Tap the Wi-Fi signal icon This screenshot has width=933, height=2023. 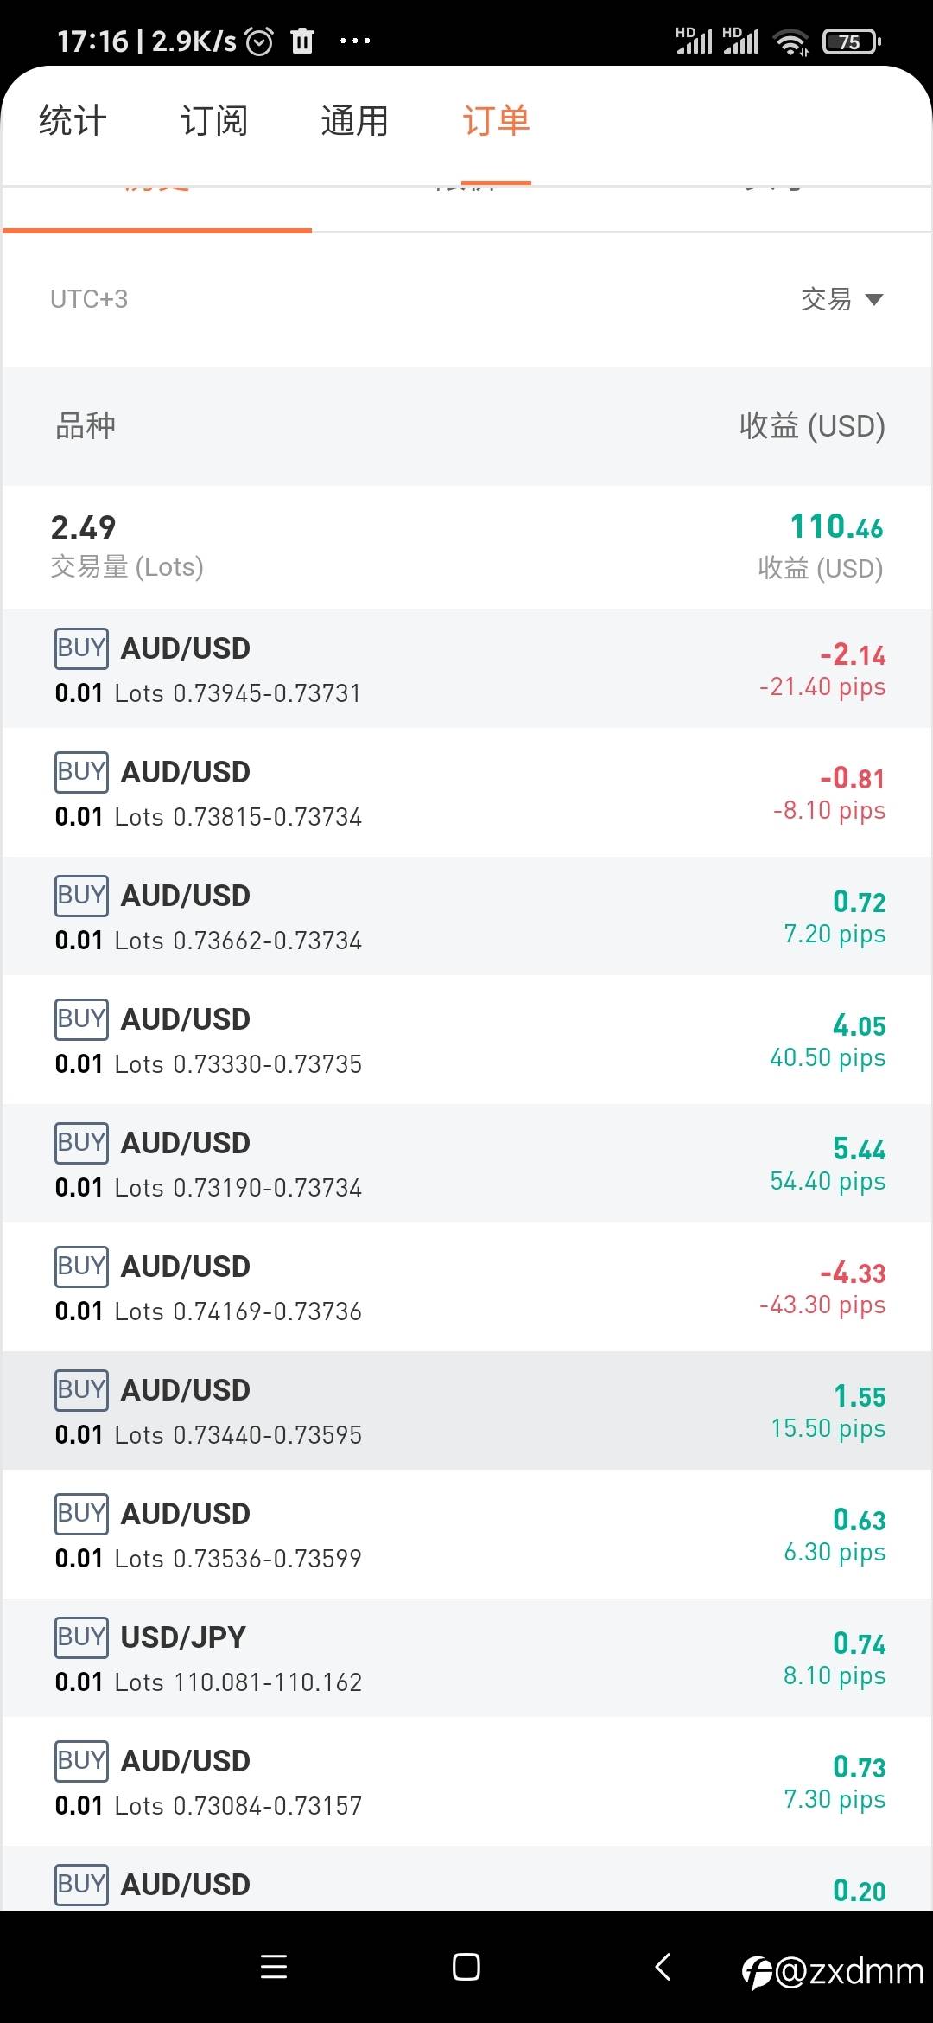point(790,41)
